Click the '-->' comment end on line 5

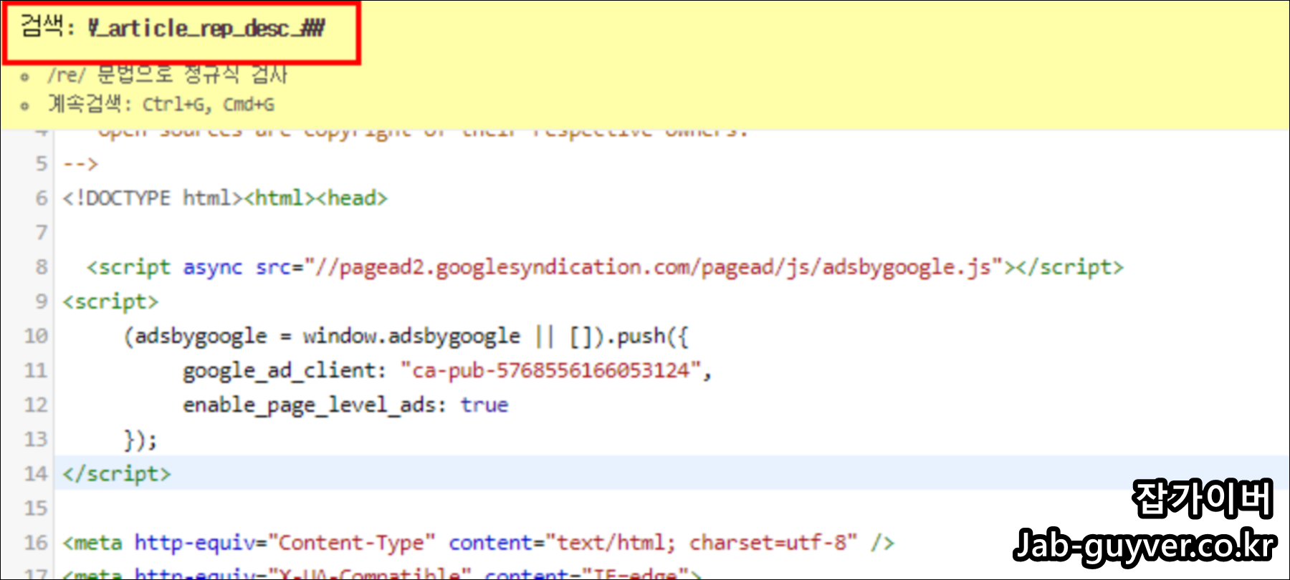coord(80,164)
